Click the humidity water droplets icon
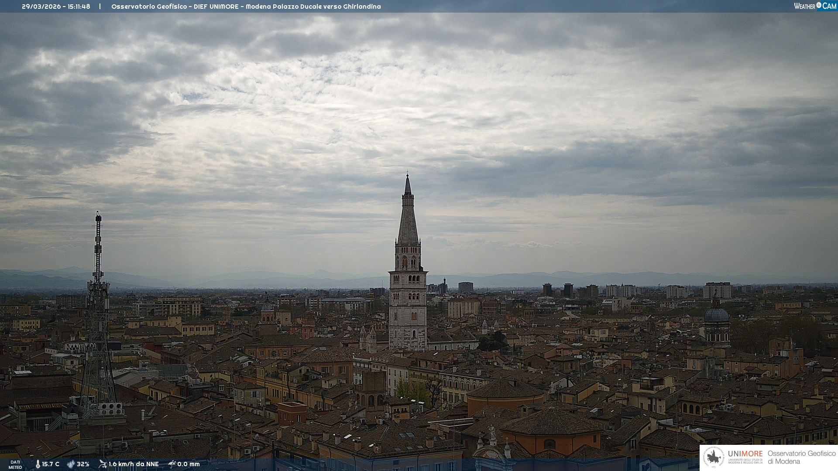This screenshot has width=838, height=471. [x=71, y=464]
